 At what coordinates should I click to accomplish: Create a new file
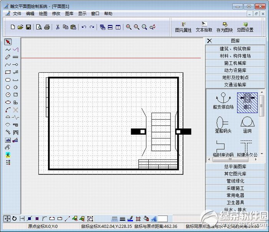click(x=13, y=27)
